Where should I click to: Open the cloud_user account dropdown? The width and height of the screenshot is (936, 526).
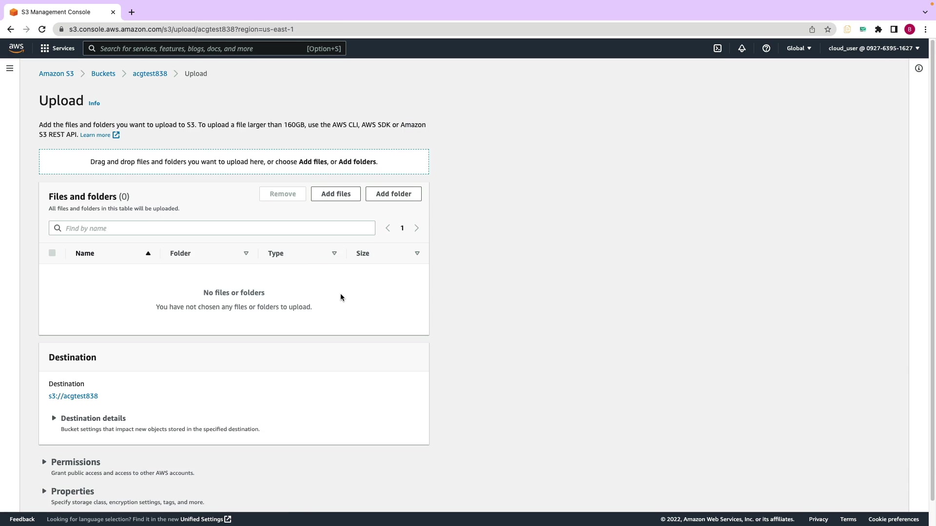point(874,48)
